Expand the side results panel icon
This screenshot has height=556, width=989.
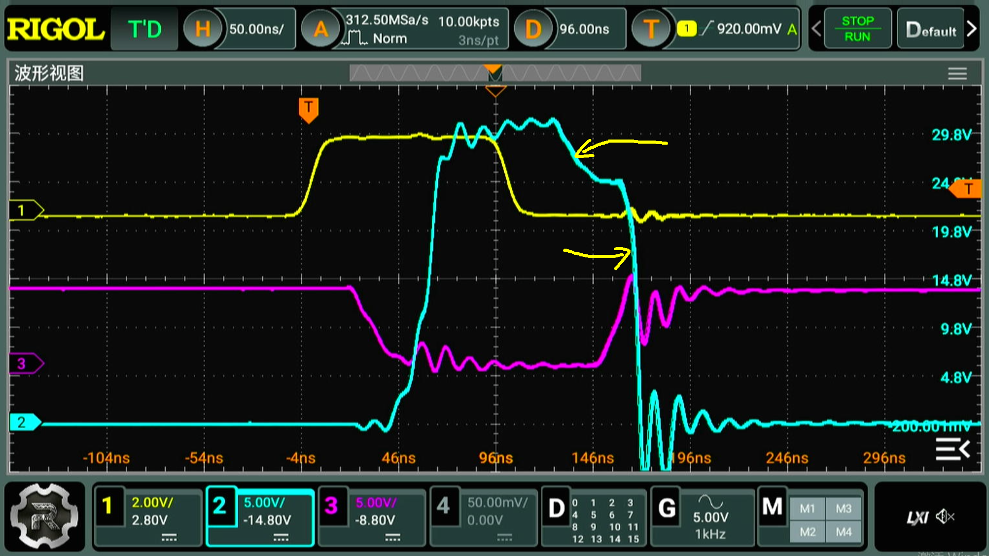pyautogui.click(x=952, y=449)
